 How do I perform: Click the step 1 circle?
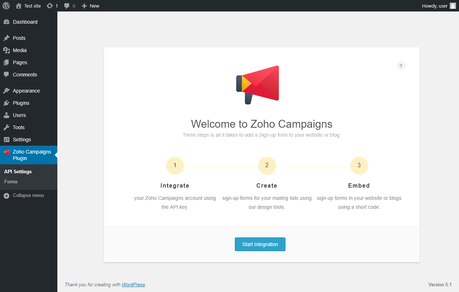click(x=175, y=165)
